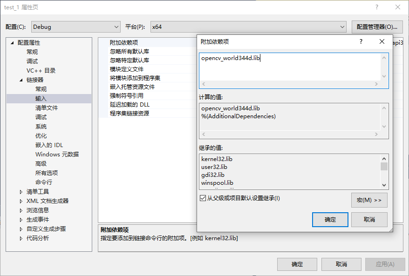Collapse the 配置属性 root node
The width and height of the screenshot is (409, 276).
12,43
